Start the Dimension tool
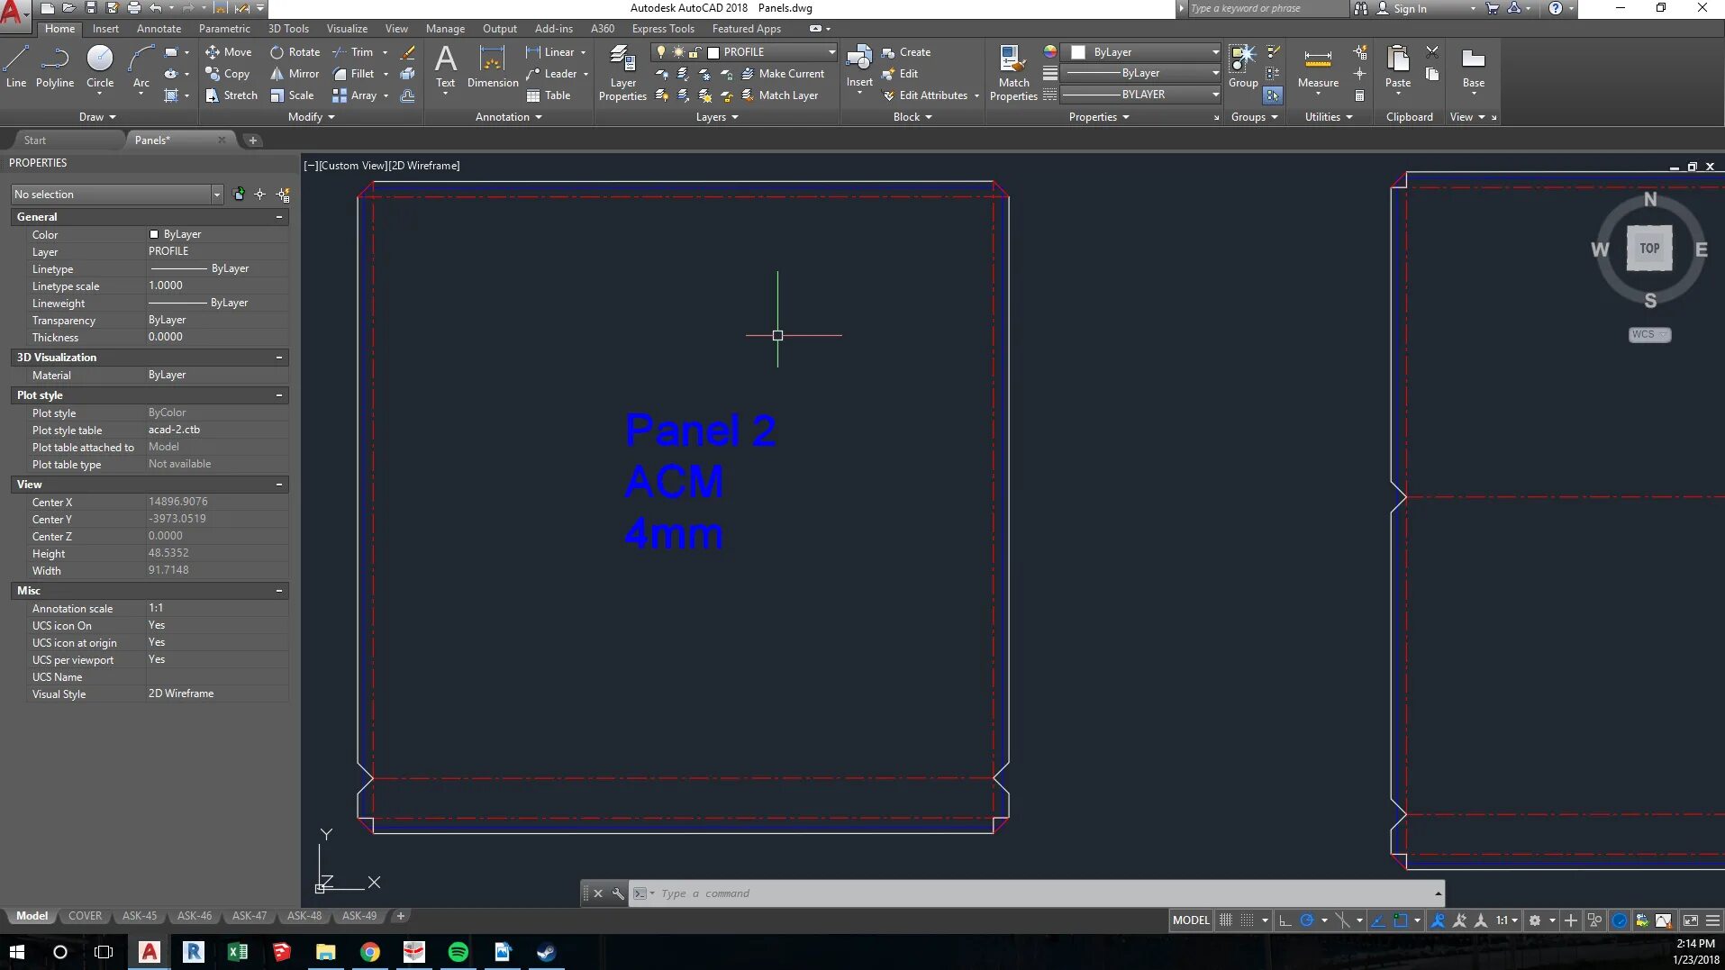 (x=493, y=67)
